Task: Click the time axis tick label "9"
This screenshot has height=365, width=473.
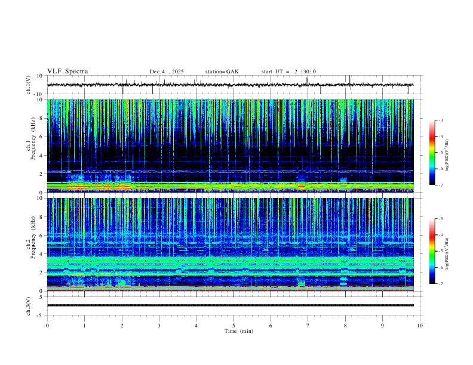Action: 382,326
